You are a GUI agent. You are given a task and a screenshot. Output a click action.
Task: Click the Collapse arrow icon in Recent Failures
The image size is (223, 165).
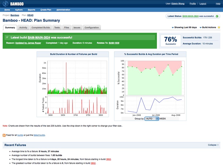coord(218,145)
